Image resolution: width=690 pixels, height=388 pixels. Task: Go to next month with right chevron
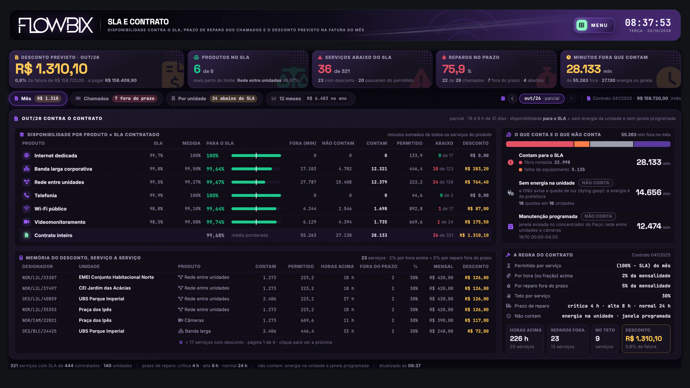coord(571,98)
